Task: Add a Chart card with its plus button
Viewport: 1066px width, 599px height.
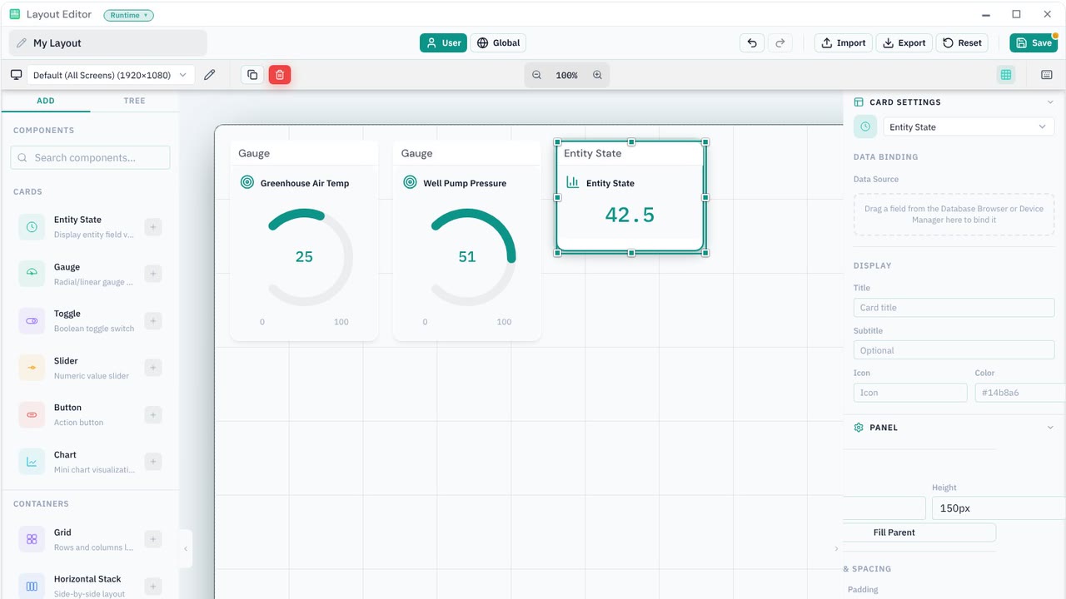Action: [x=152, y=462]
